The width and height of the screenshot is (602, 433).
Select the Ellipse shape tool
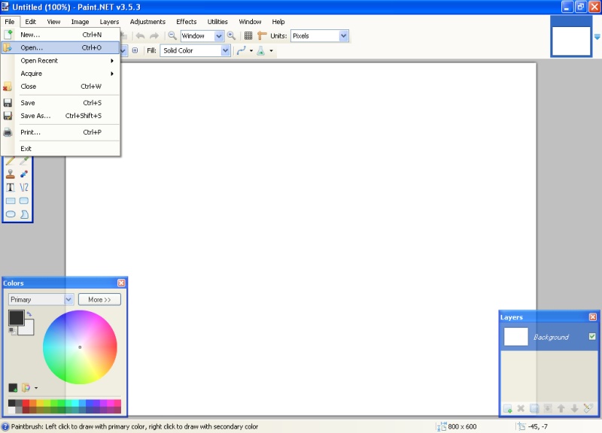tap(10, 213)
